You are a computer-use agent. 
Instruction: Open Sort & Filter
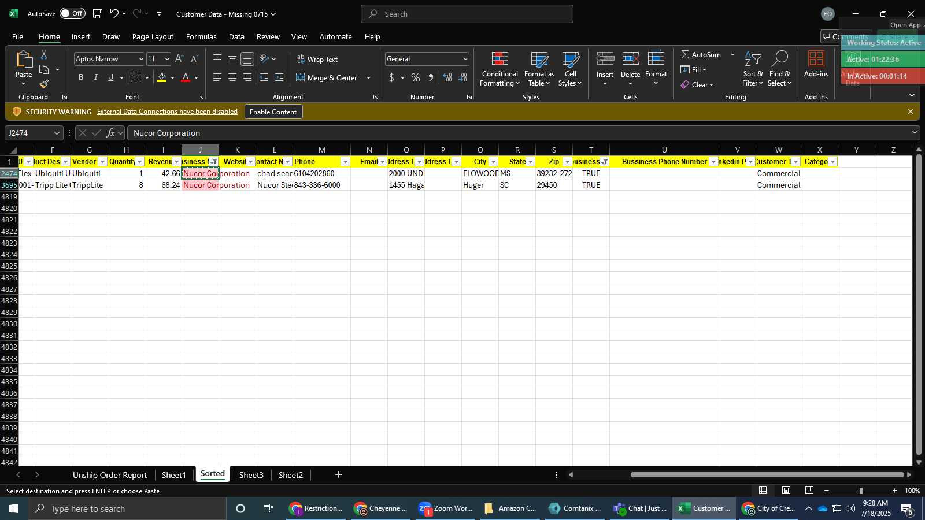click(753, 69)
